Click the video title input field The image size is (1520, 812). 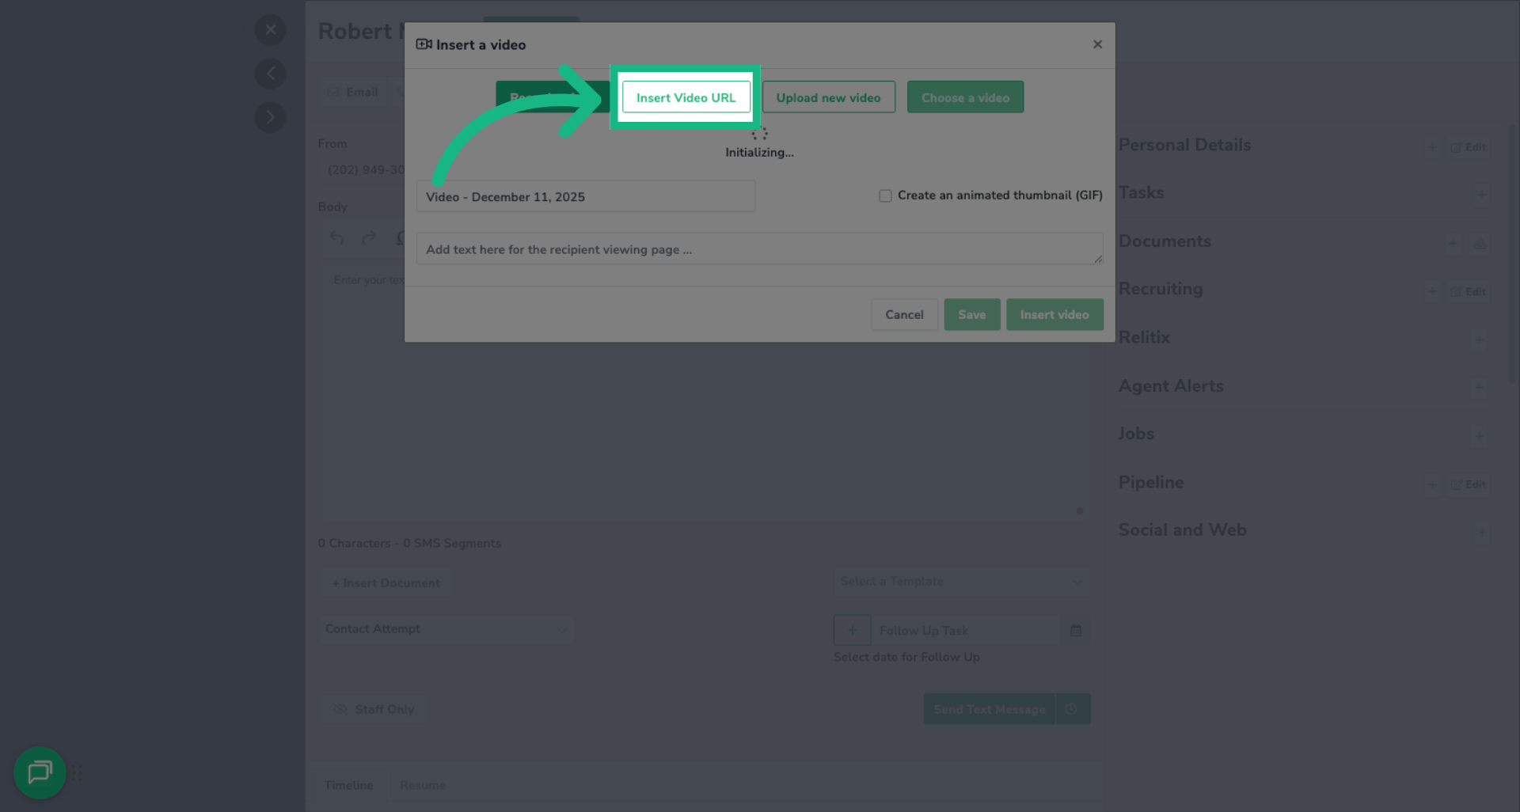pyautogui.click(x=585, y=196)
